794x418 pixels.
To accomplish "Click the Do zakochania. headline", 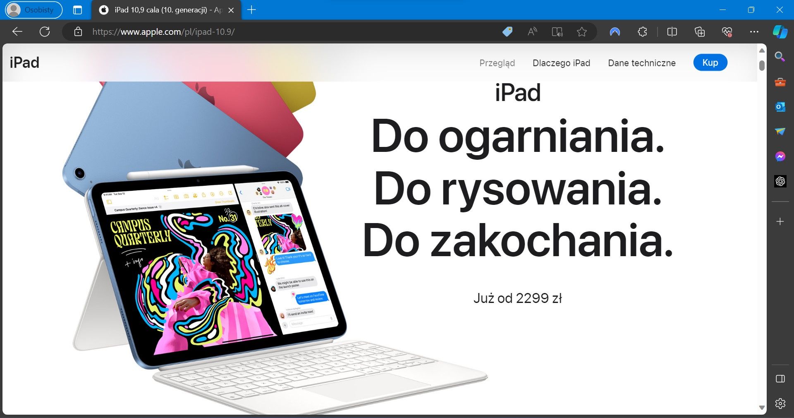I will [517, 240].
